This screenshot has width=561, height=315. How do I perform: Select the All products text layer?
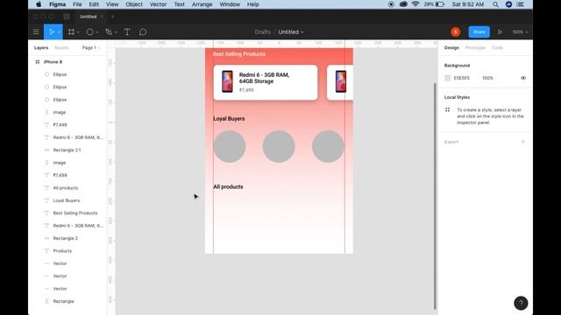click(66, 188)
